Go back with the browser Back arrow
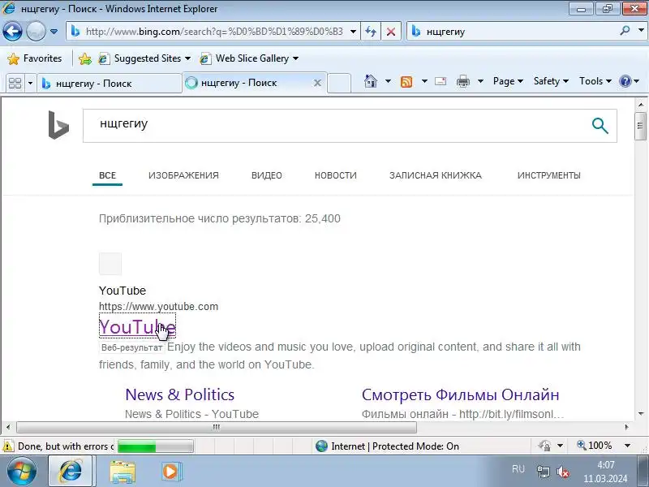The height and width of the screenshot is (487, 649). point(12,31)
